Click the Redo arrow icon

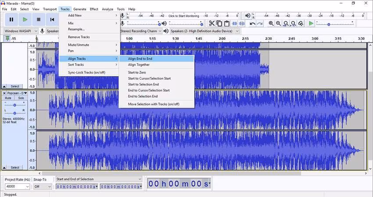260,24
